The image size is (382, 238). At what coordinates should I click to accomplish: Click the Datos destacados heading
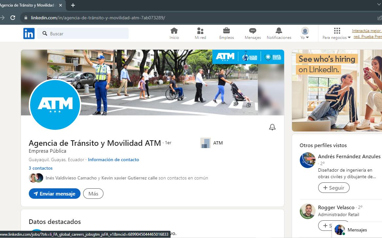click(55, 222)
